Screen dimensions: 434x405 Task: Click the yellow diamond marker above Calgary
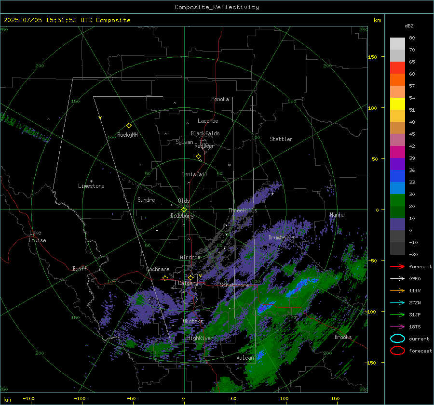tap(190, 277)
